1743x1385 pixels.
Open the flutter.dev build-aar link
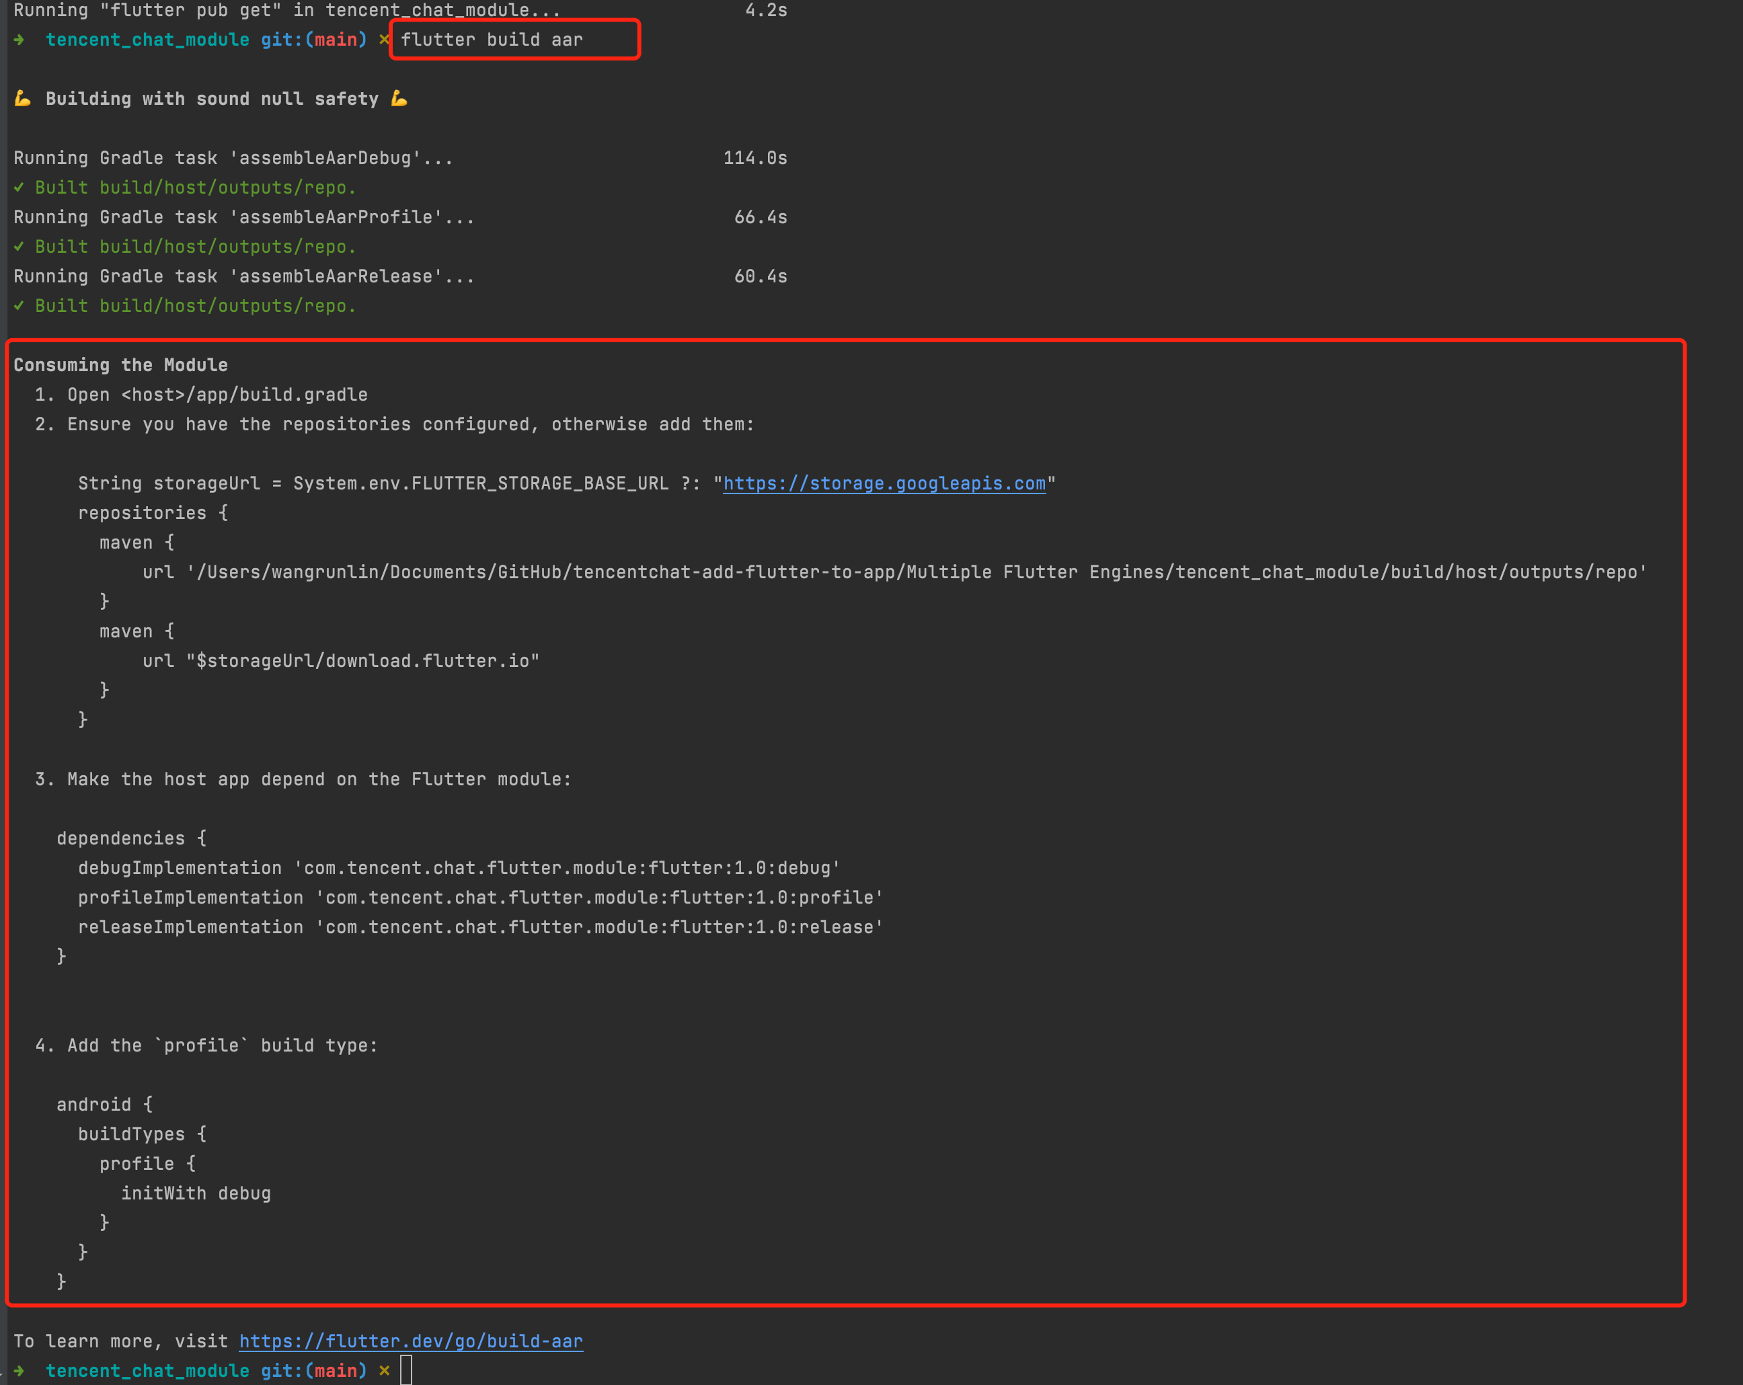coord(411,1341)
